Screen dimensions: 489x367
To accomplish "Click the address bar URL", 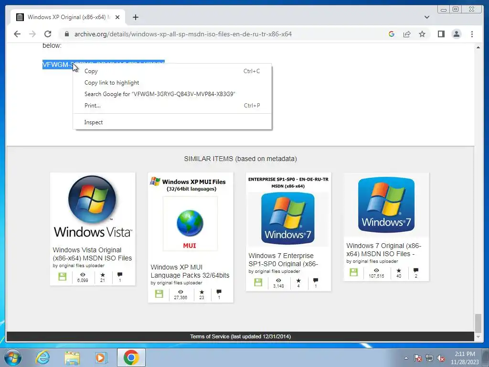I will tap(183, 34).
